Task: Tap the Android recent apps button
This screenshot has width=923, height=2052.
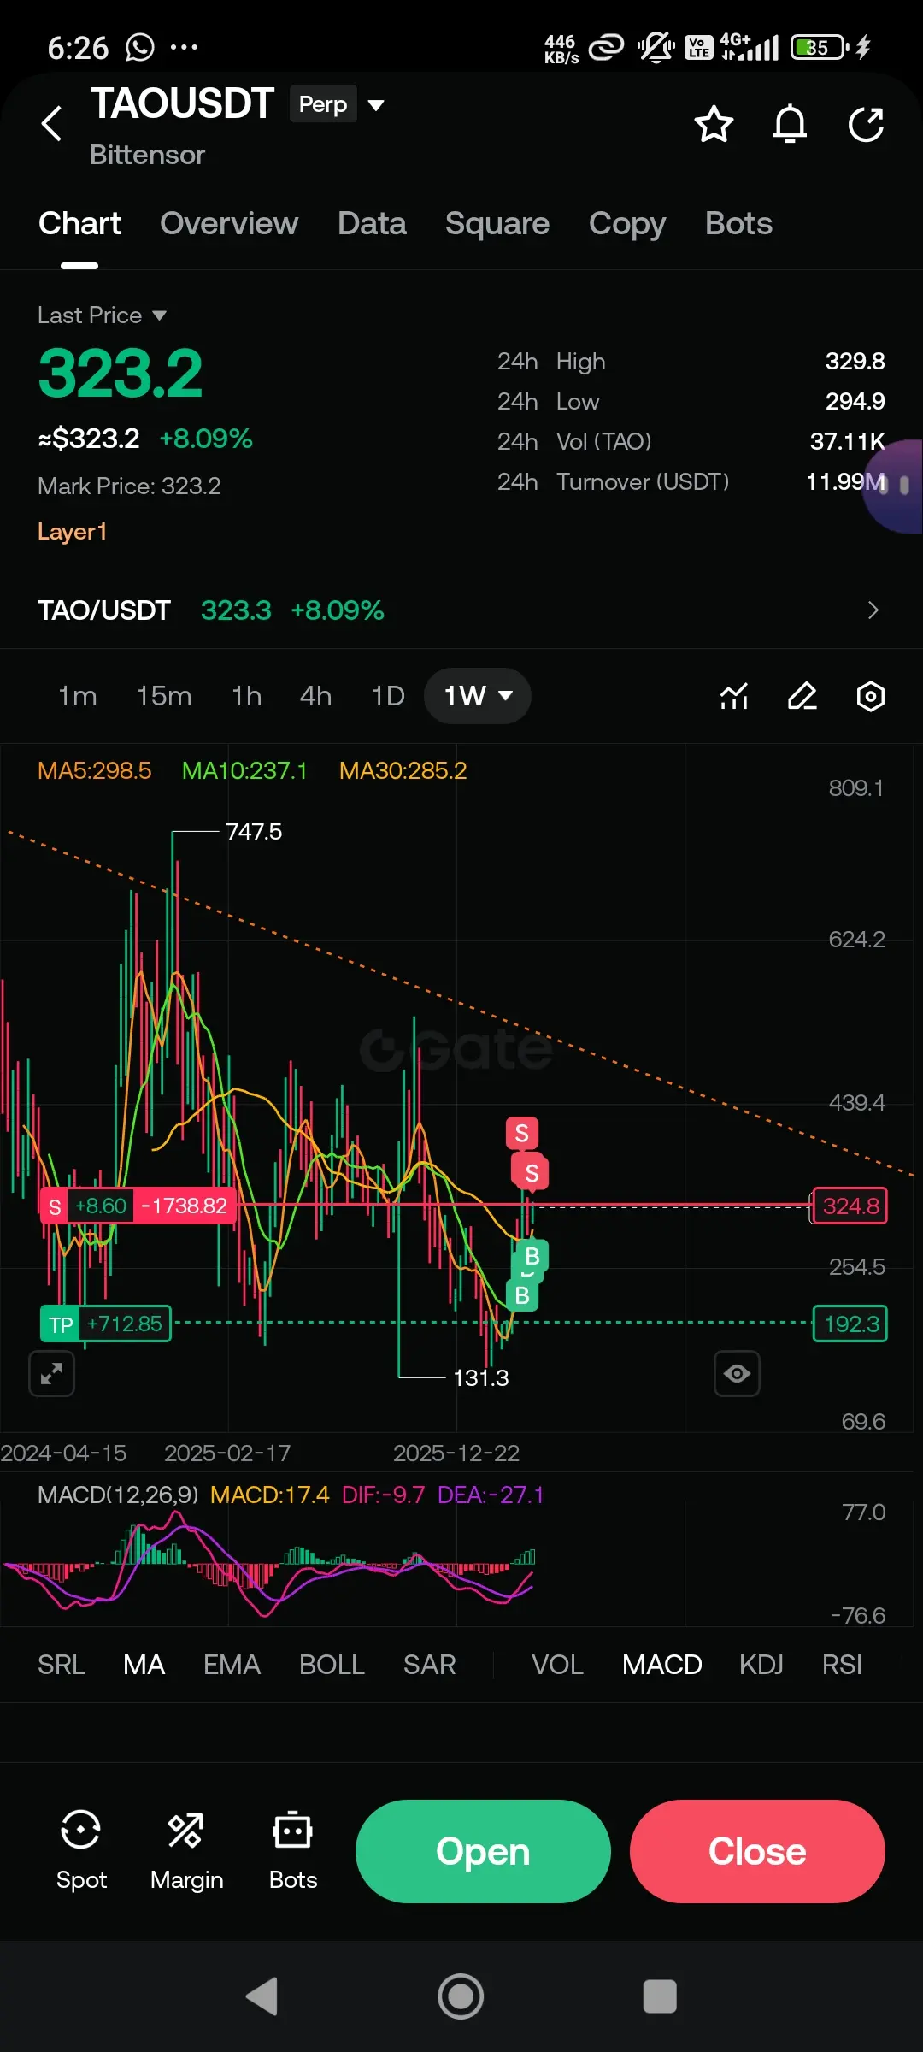Action: pyautogui.click(x=660, y=1996)
